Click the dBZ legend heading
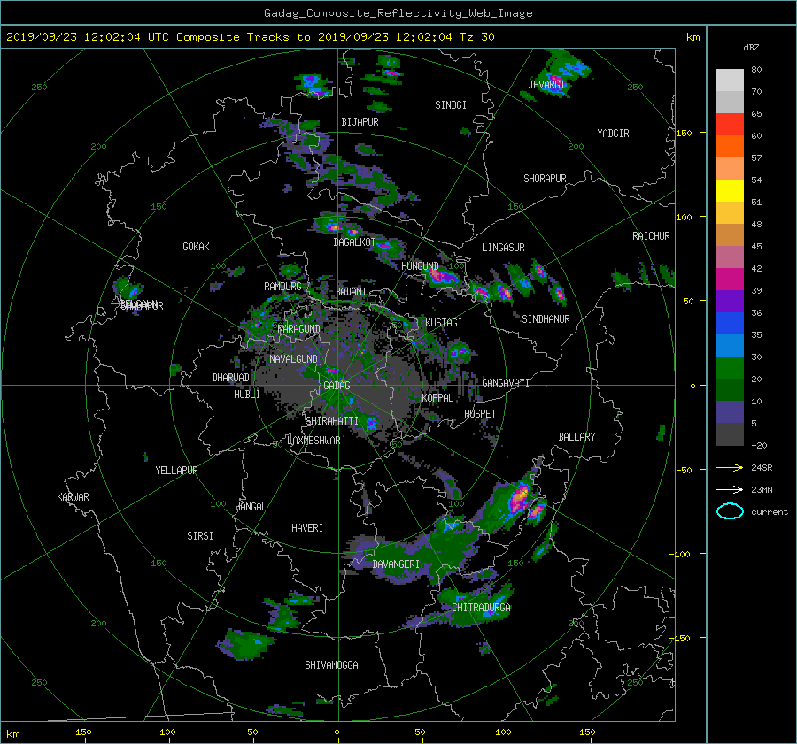Screen dimensions: 797x744 (x=751, y=48)
